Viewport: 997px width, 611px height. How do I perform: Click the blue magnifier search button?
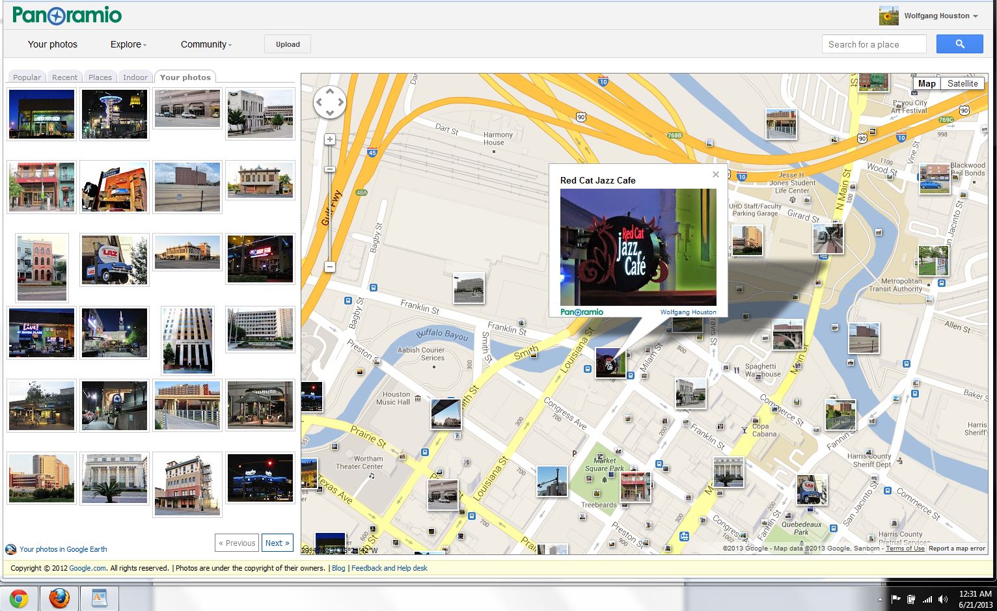point(959,44)
